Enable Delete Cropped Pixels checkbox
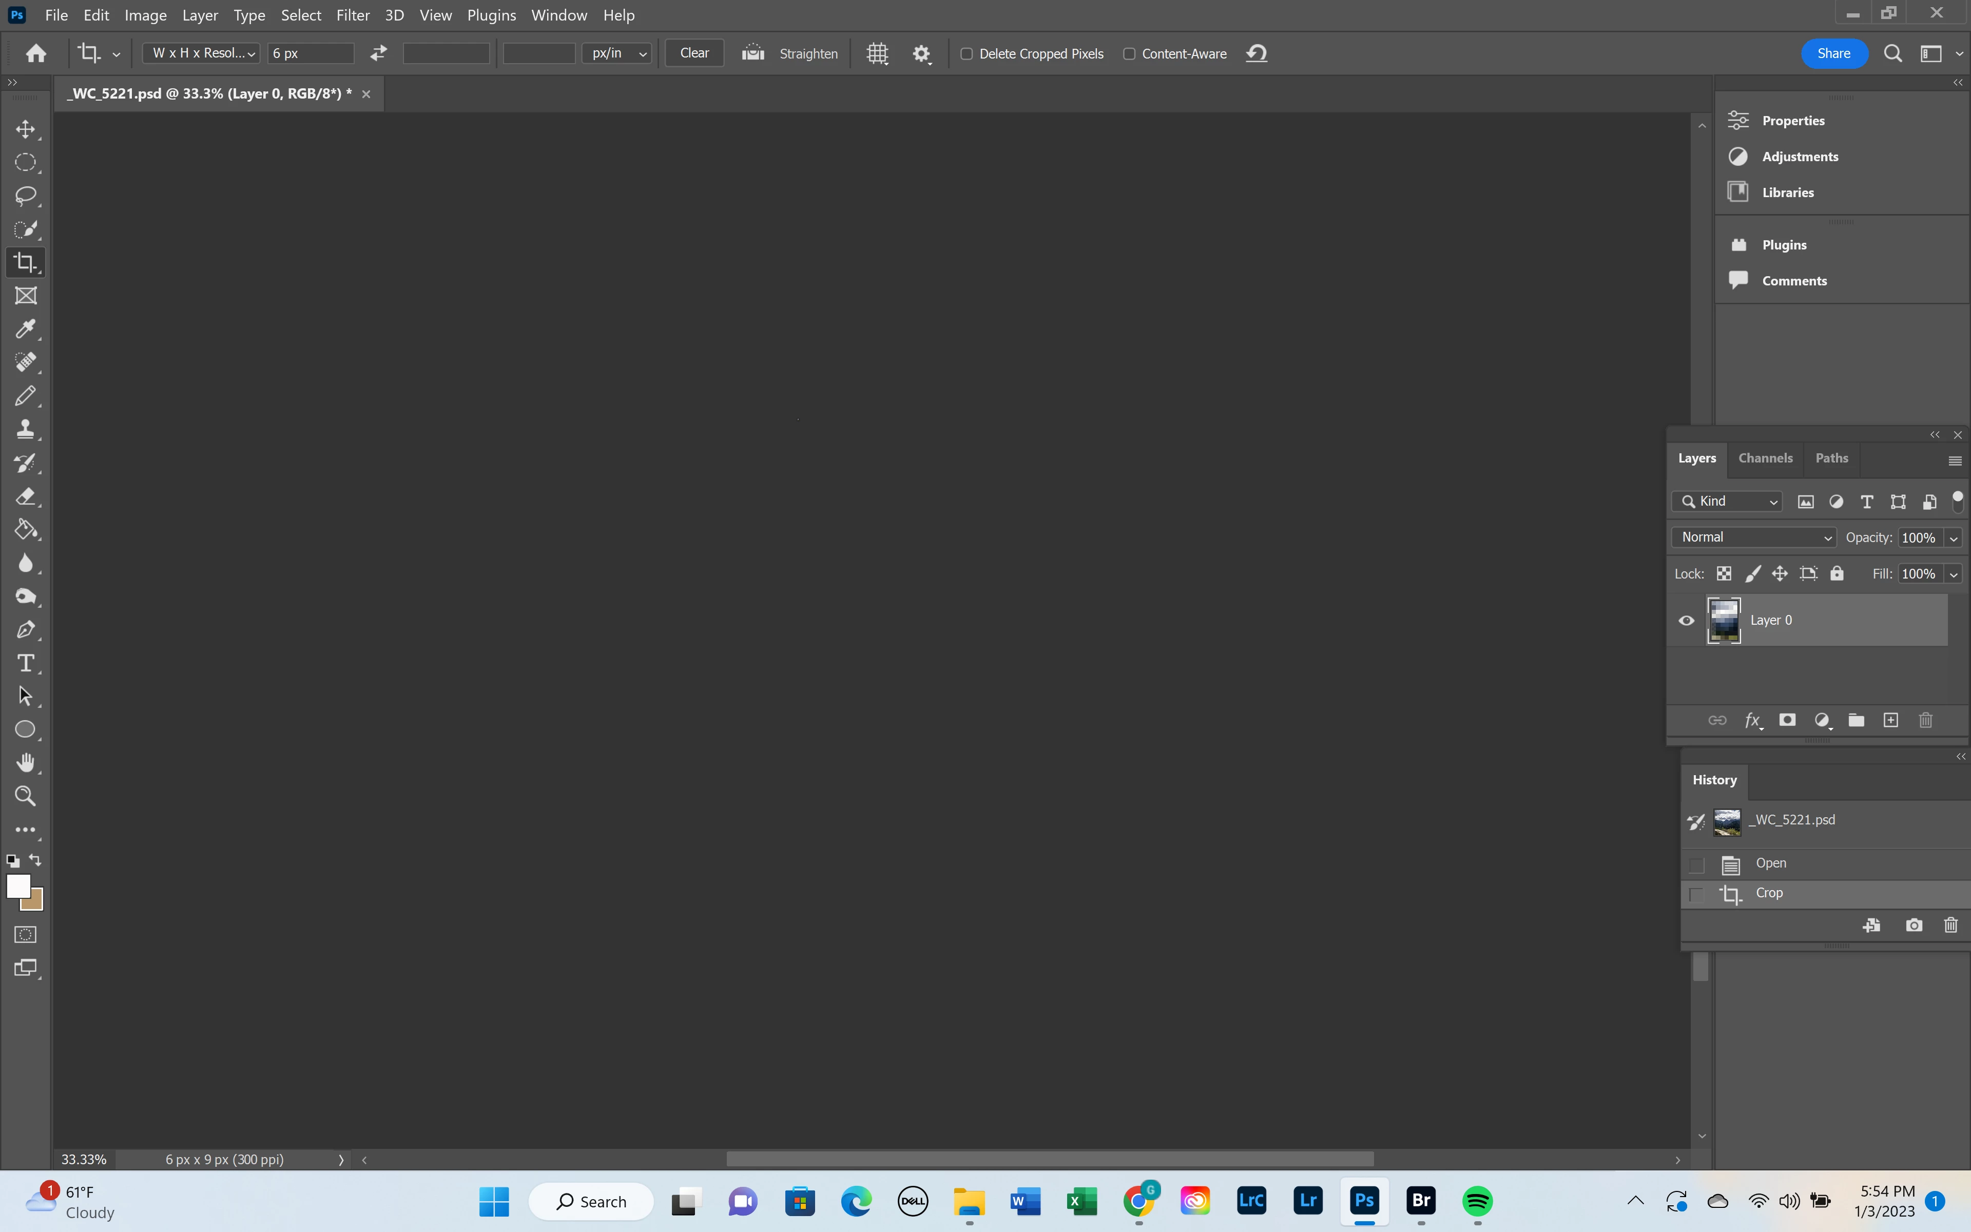This screenshot has height=1232, width=1971. tap(967, 54)
